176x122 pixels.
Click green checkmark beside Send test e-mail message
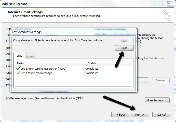tap(18, 73)
